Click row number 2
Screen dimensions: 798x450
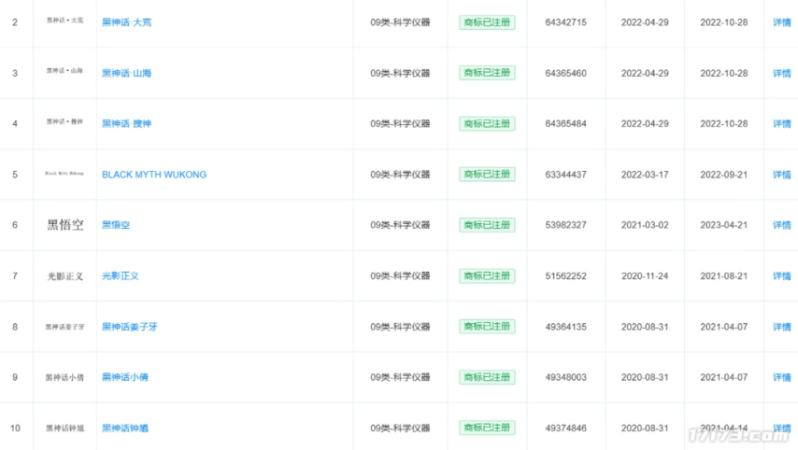[15, 22]
